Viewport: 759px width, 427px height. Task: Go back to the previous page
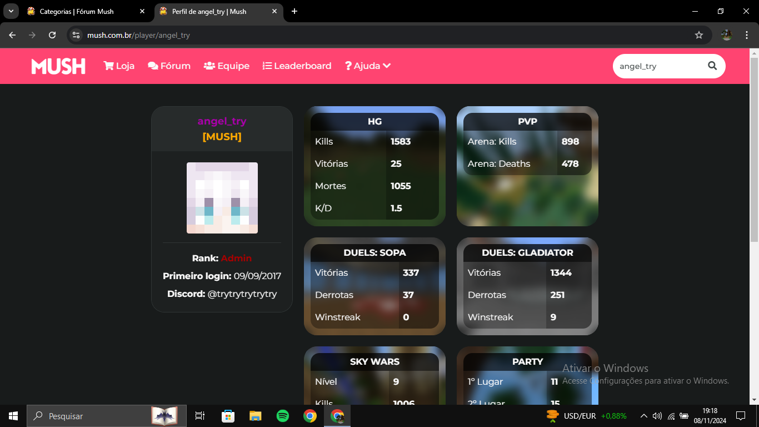click(x=12, y=35)
